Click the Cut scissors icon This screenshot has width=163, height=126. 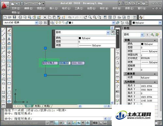(x=45, y=17)
